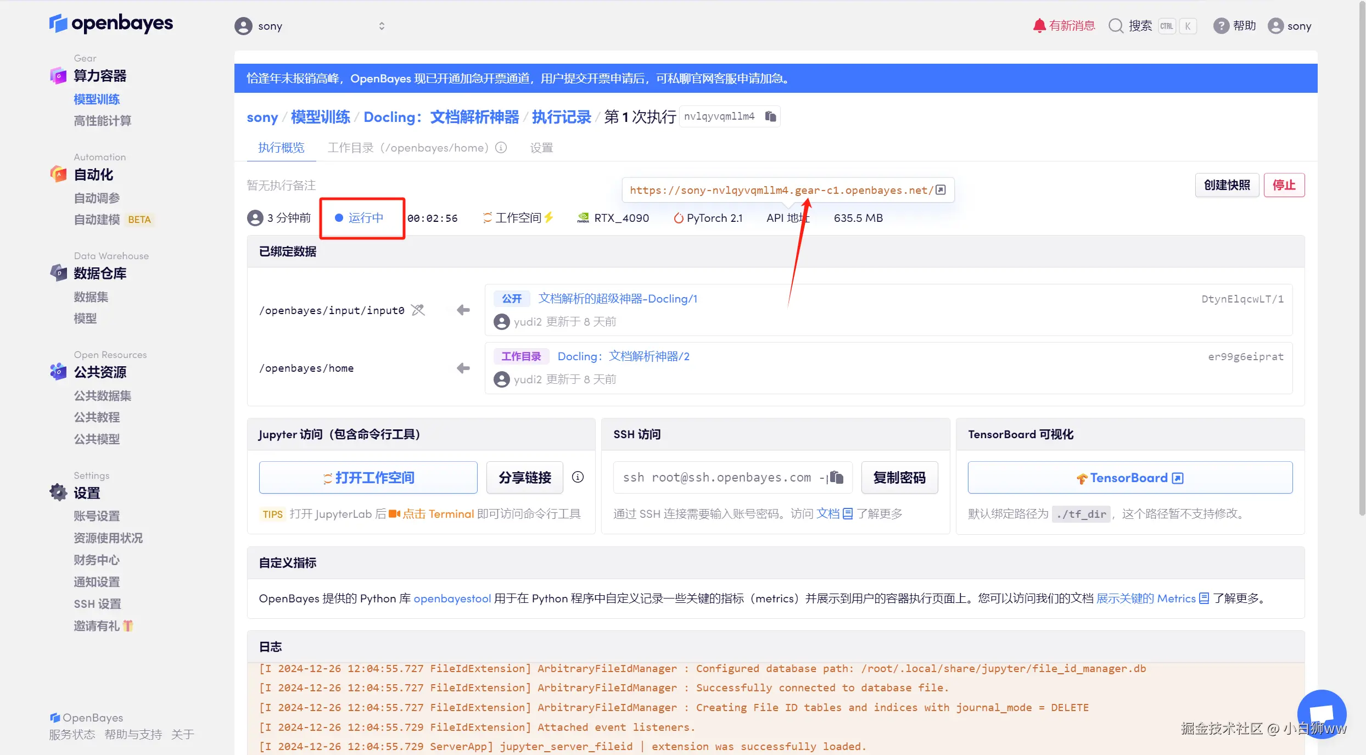Copy the execution ID nvlqyvqmllm4
Viewport: 1366px width, 755px height.
[770, 116]
